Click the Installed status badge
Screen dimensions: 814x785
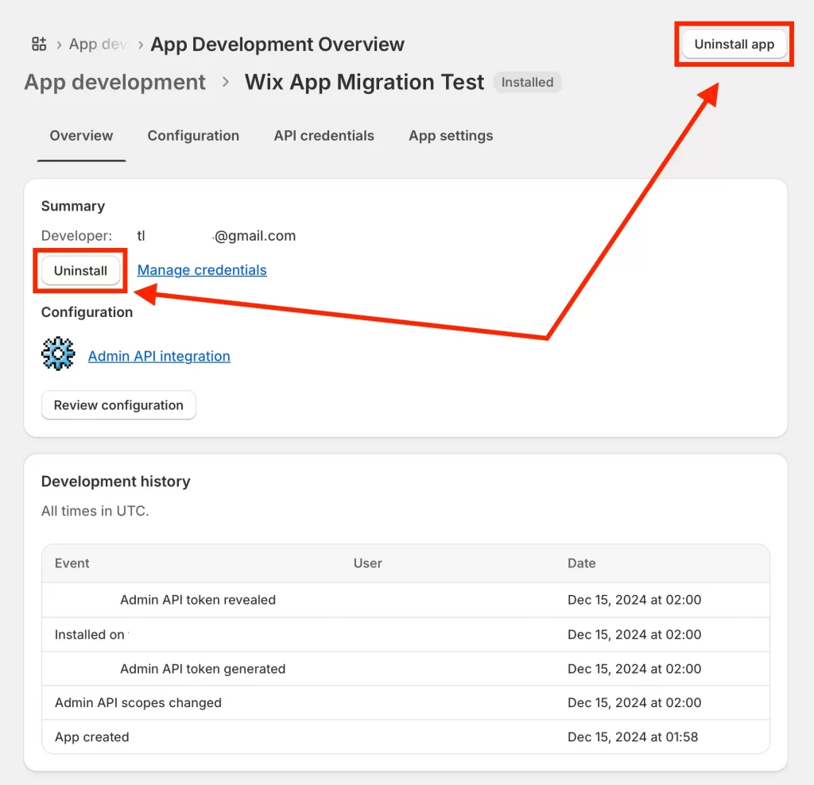(527, 82)
